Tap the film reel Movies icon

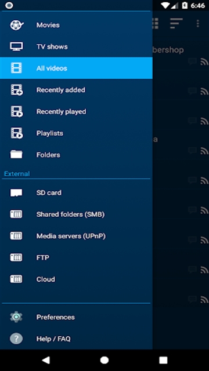coord(17,25)
